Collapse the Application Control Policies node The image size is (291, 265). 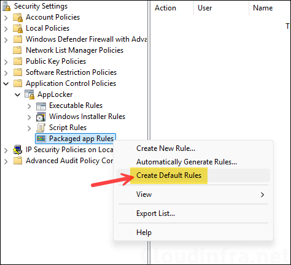pyautogui.click(x=6, y=83)
